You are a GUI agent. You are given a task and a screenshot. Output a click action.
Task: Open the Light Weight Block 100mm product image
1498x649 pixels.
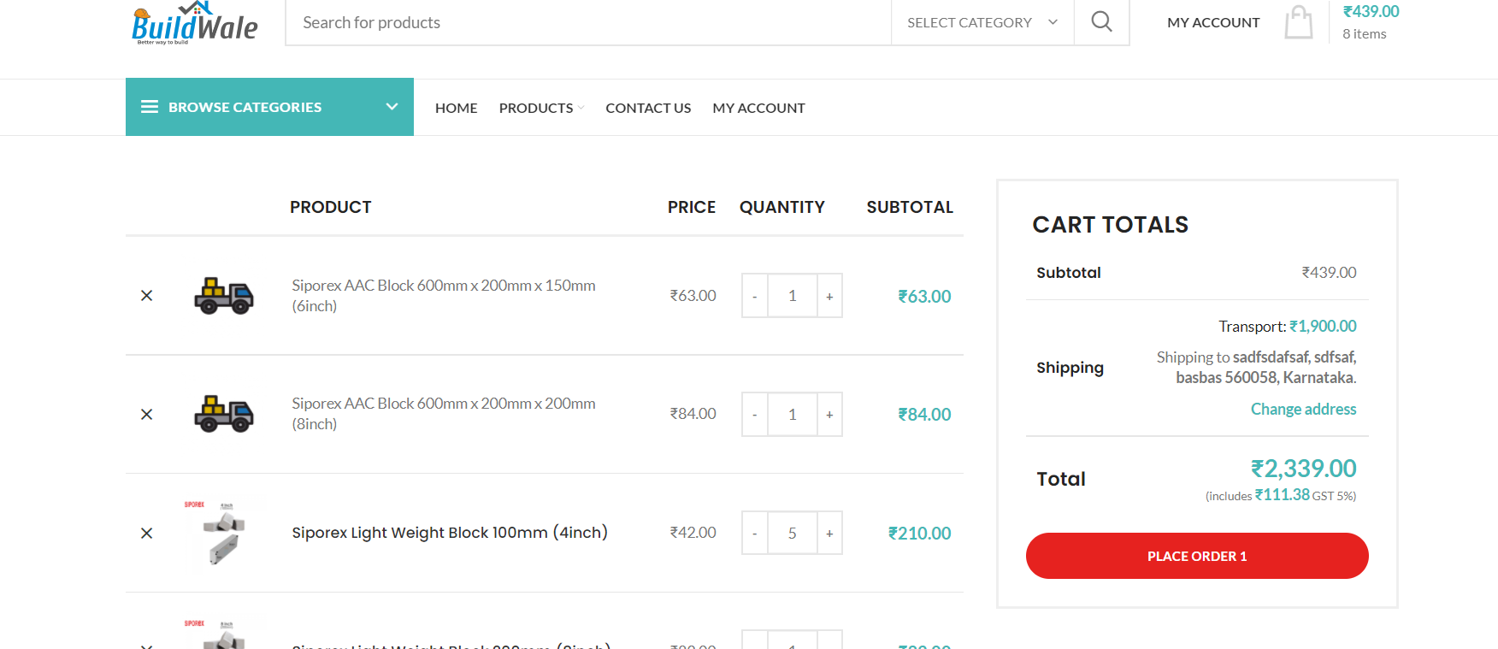[224, 533]
